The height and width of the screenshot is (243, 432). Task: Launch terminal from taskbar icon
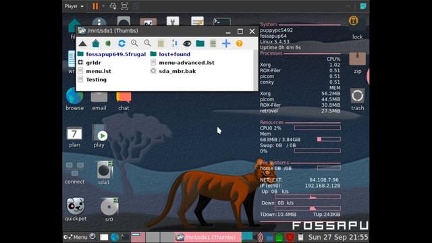coord(125,237)
